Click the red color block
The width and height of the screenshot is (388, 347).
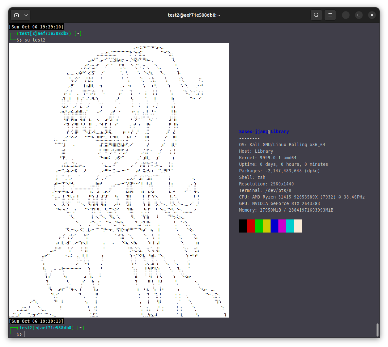pyautogui.click(x=251, y=226)
